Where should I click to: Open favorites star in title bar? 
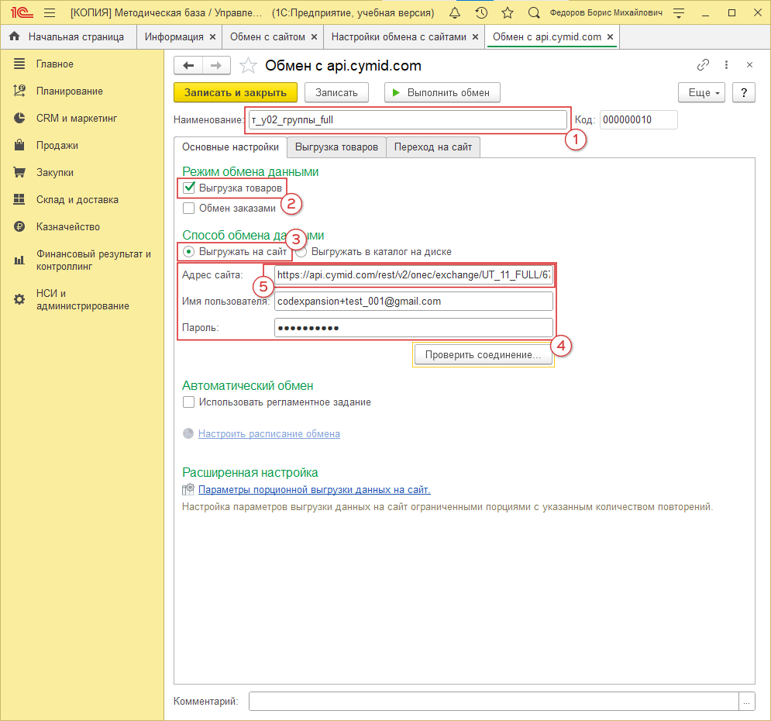(x=508, y=13)
